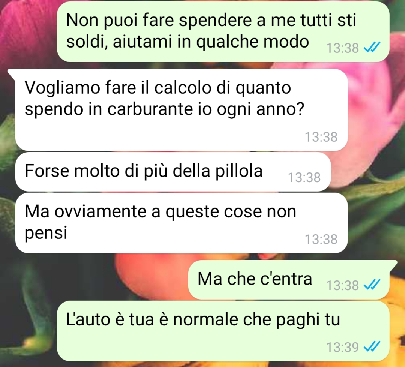
Task: Tap the word 'carburante' in received message
Action: [x=150, y=109]
